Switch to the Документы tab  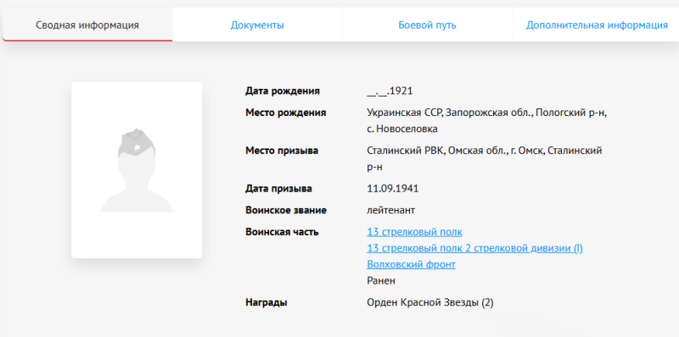[x=257, y=25]
